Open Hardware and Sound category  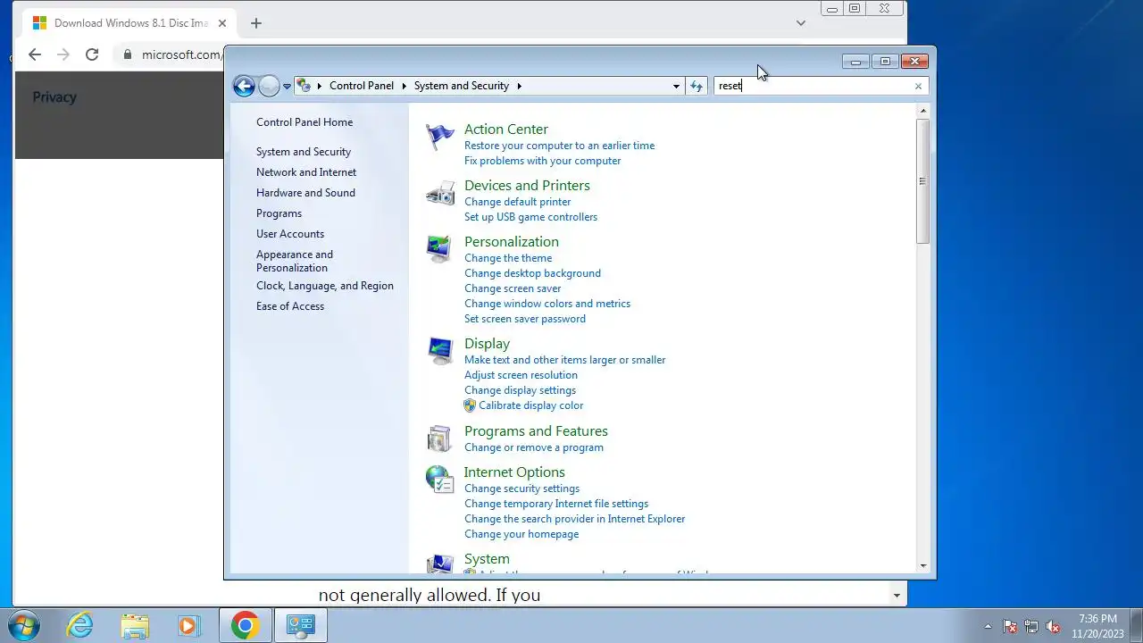point(305,193)
